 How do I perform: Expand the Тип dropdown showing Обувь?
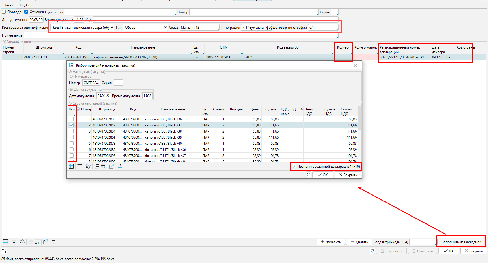click(145, 28)
